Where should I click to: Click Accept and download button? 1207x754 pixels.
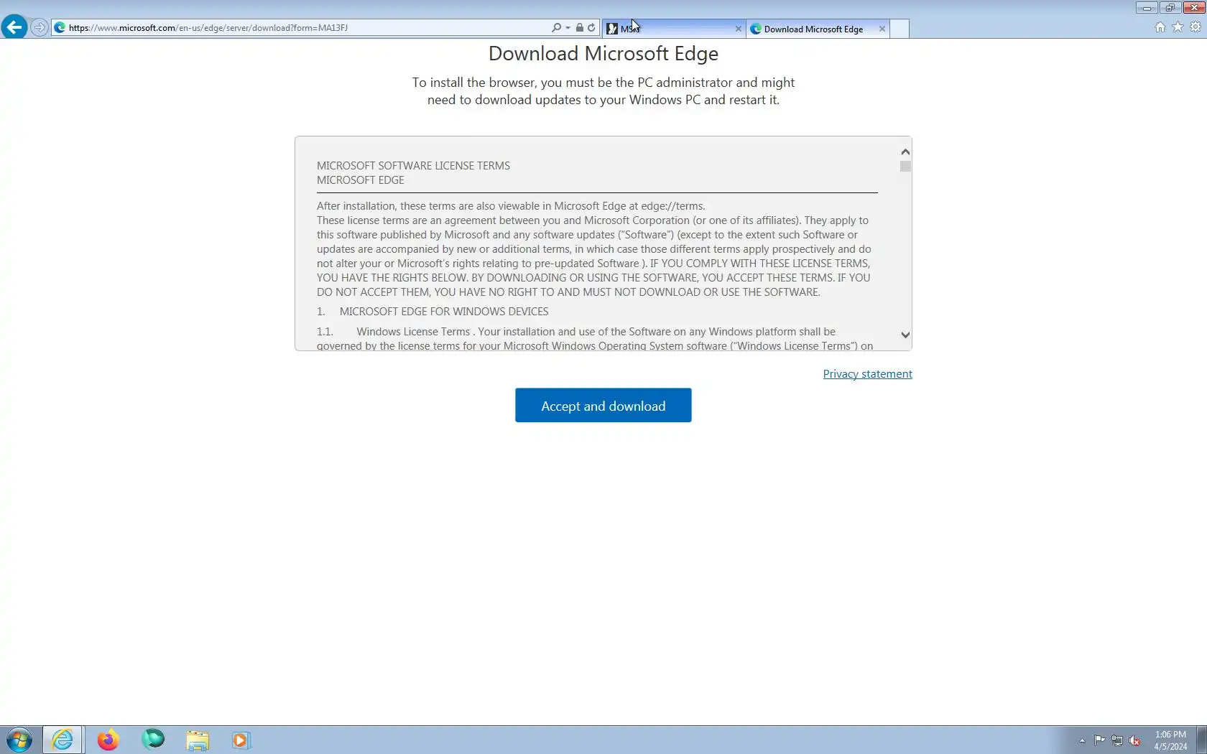coord(603,406)
